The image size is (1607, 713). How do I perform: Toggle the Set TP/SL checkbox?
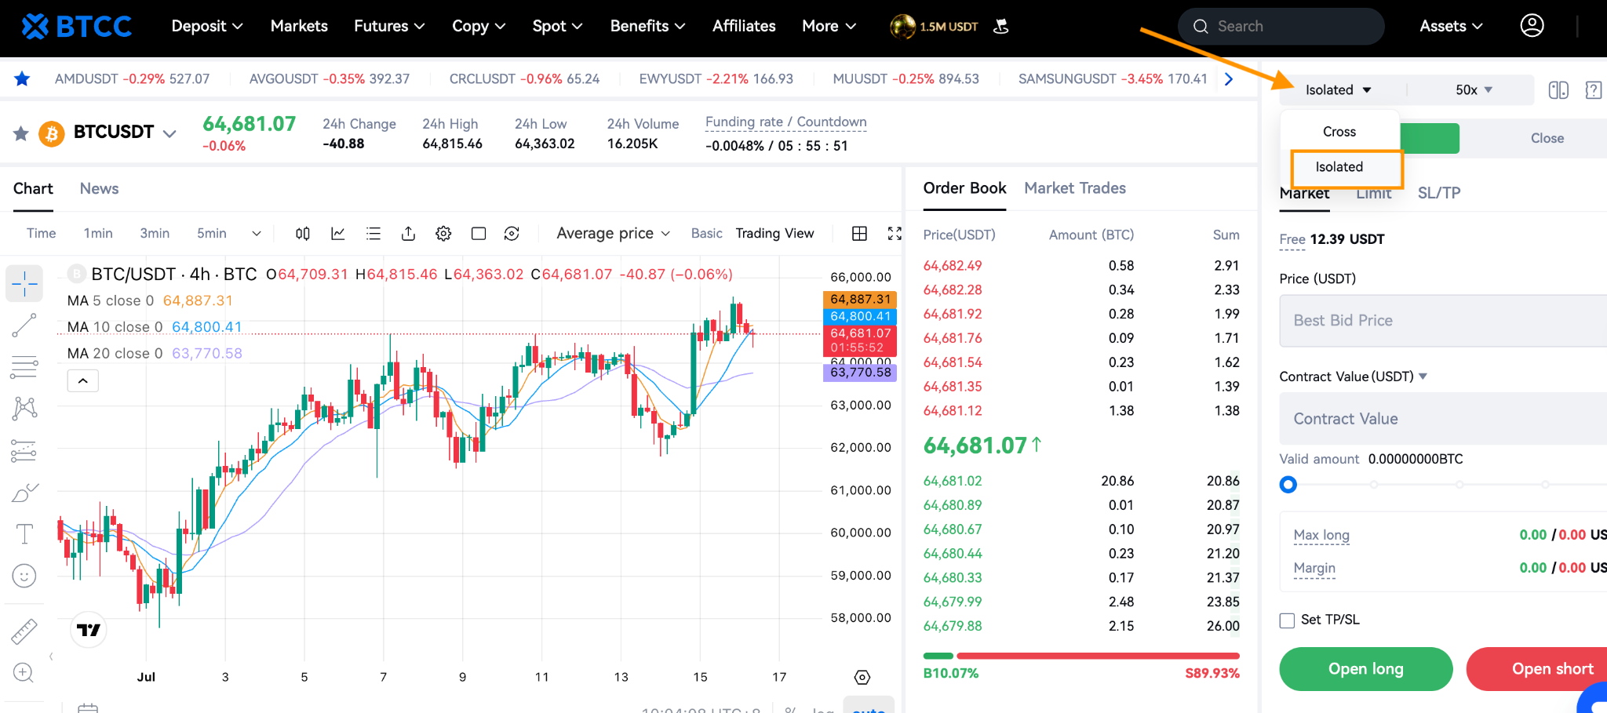pos(1287,620)
